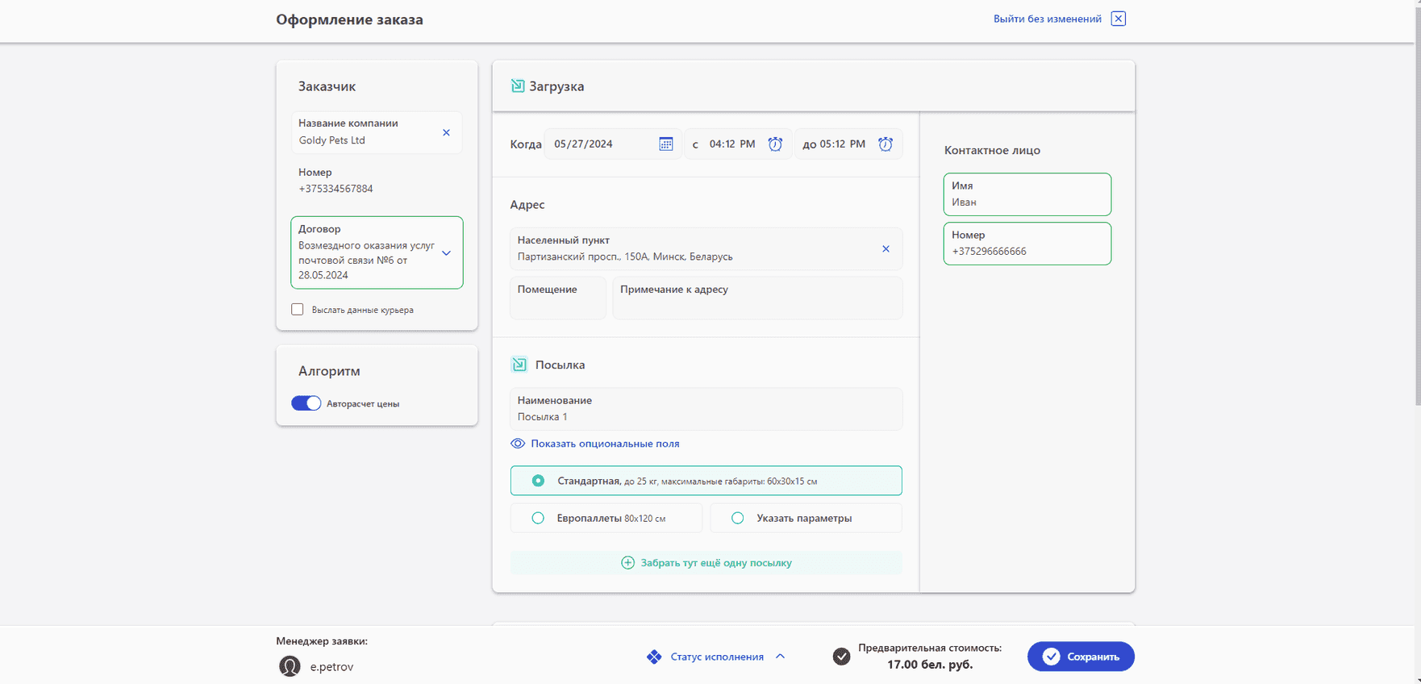Clear the company name Goldy Pets Ltd
This screenshot has height=684, width=1421.
pos(446,132)
